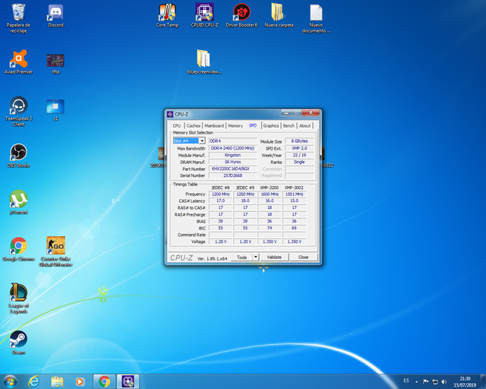The height and width of the screenshot is (389, 486).
Task: Open the Papelera de reciclaje desktop icon
Action: pos(18,18)
